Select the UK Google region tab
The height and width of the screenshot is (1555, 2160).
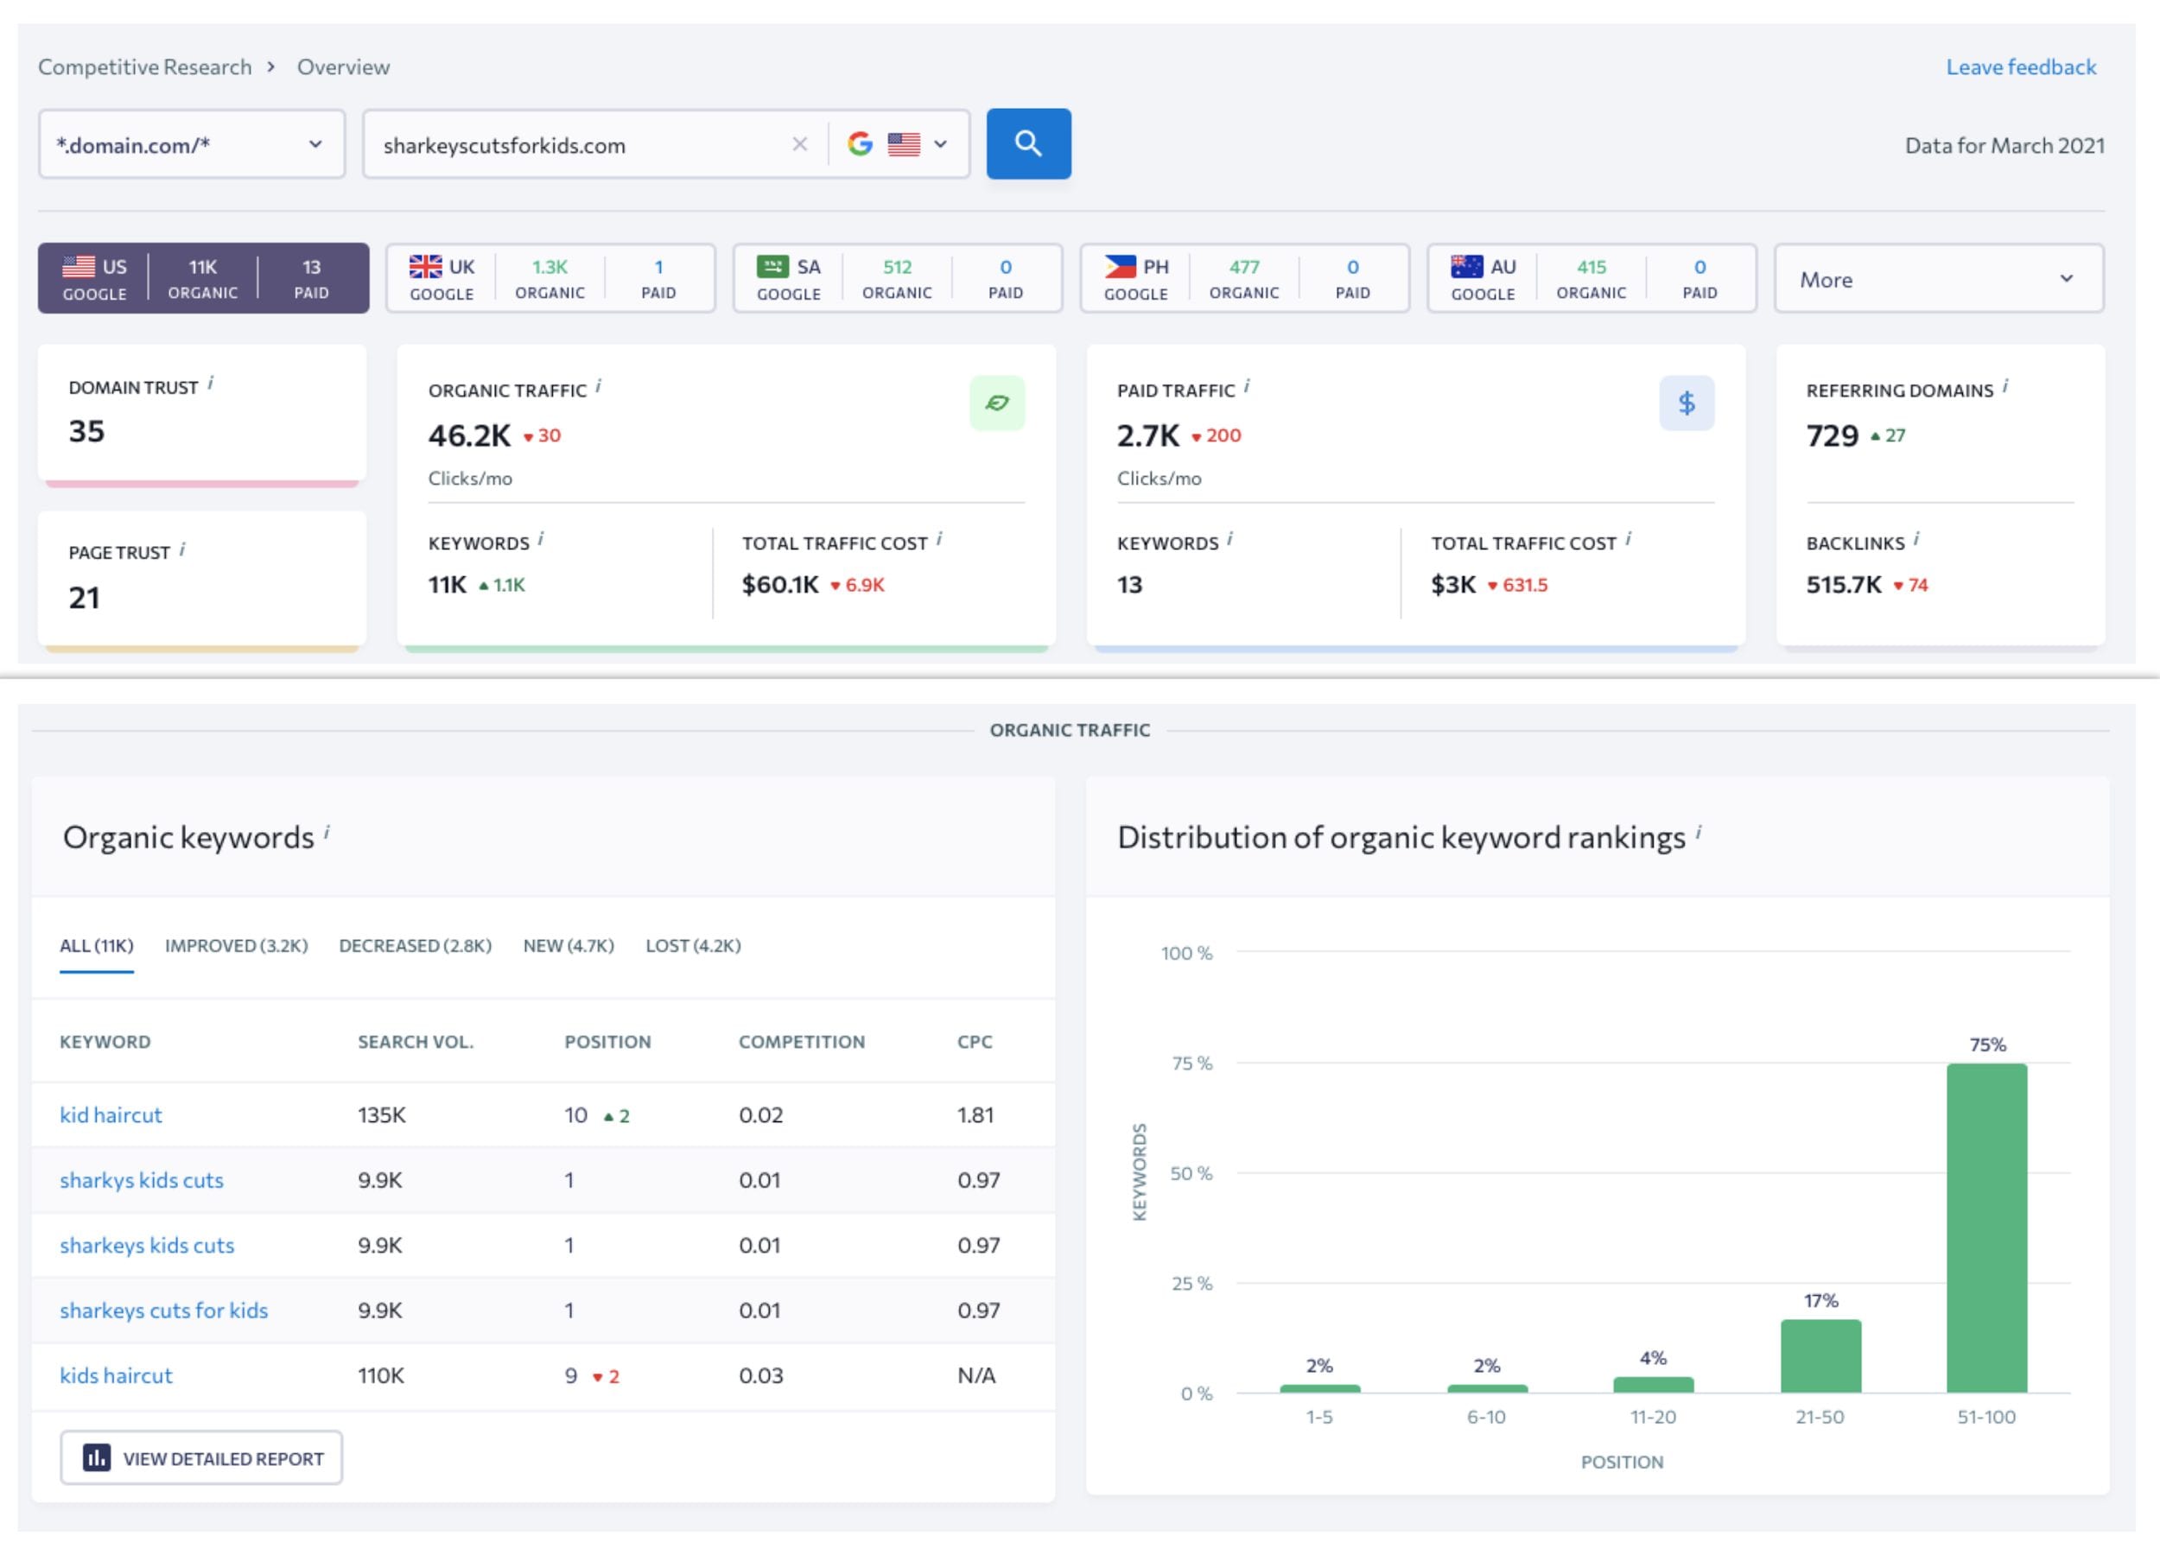pos(550,278)
